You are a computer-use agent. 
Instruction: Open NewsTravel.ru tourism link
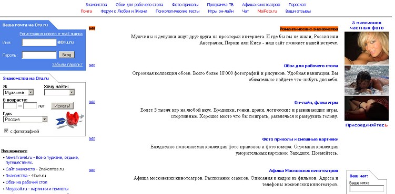(42, 160)
